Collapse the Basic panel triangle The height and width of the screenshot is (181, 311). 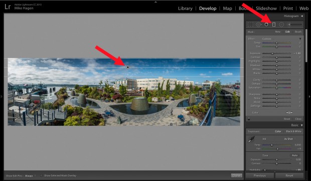(301, 125)
